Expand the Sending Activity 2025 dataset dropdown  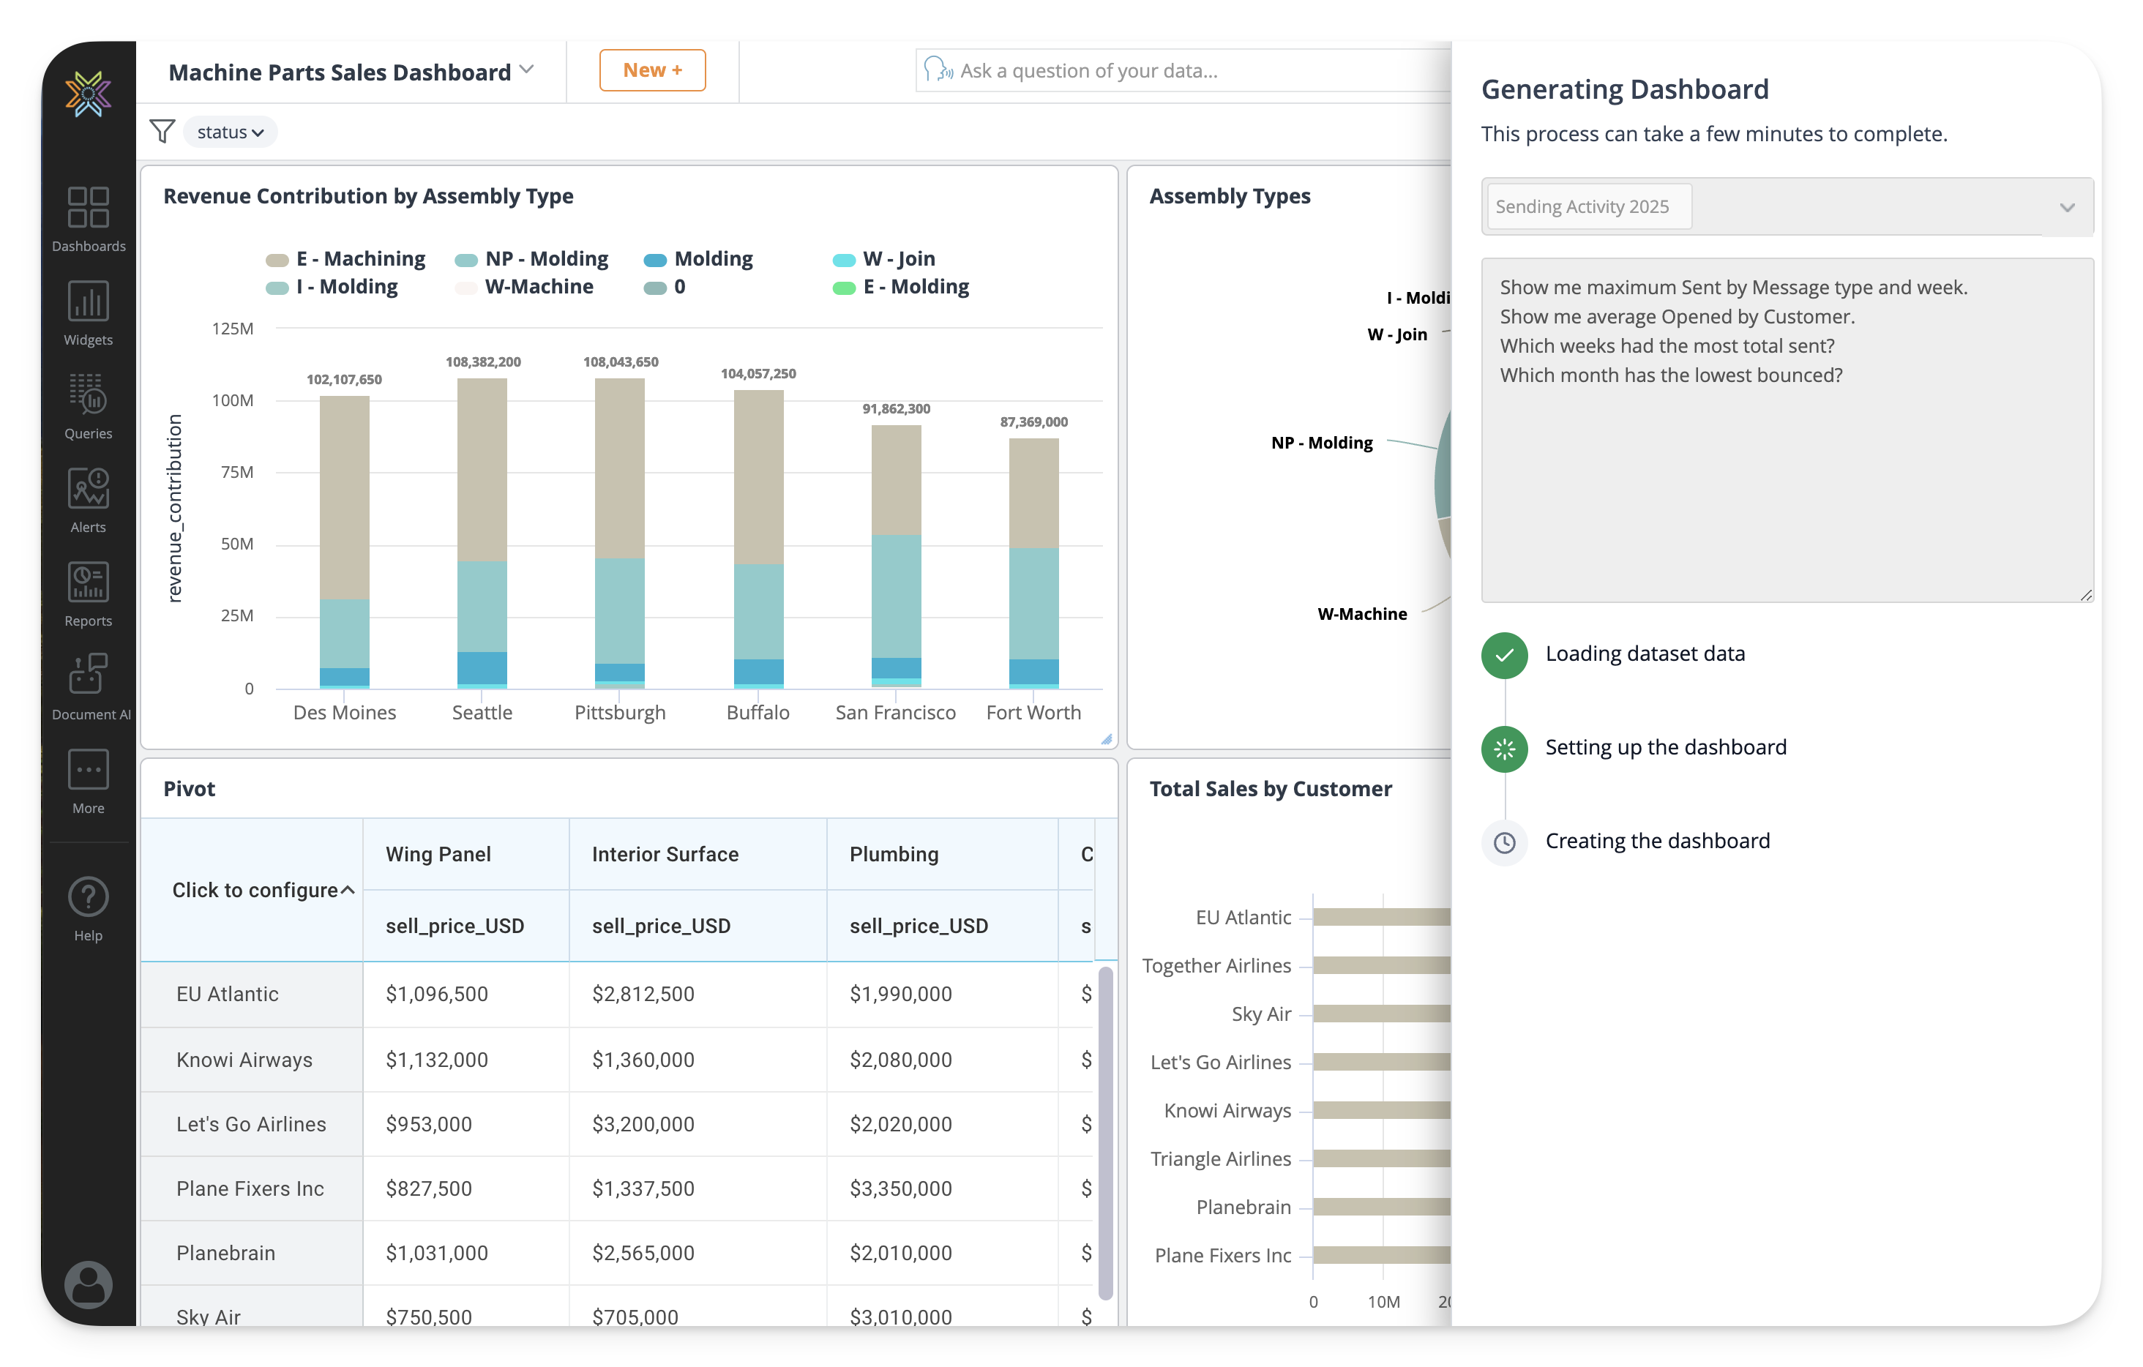pyautogui.click(x=2065, y=207)
